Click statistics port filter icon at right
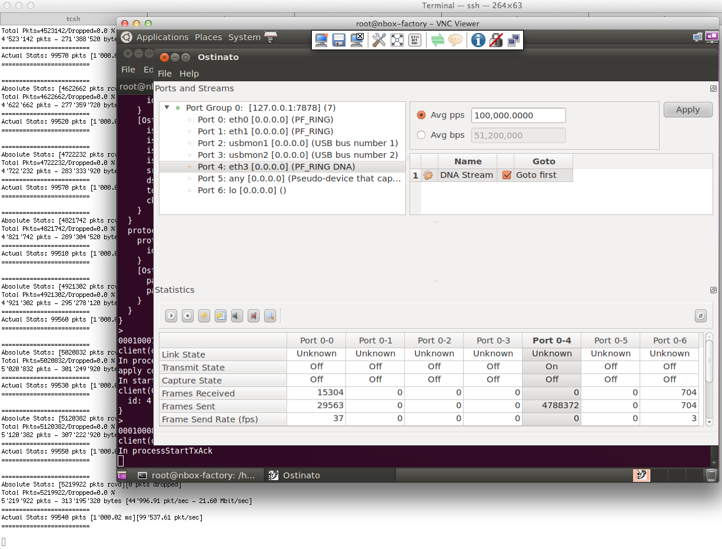This screenshot has height=549, width=722. (x=700, y=316)
